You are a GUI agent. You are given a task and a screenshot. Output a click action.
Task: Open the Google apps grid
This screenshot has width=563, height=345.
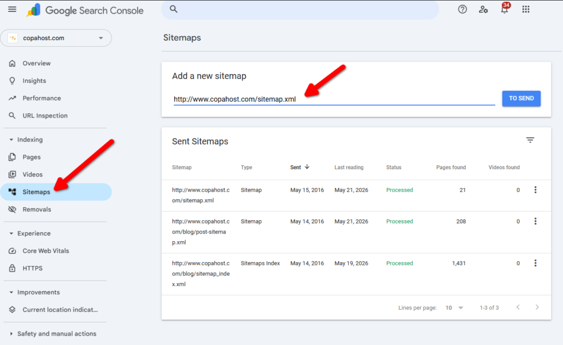click(x=526, y=9)
